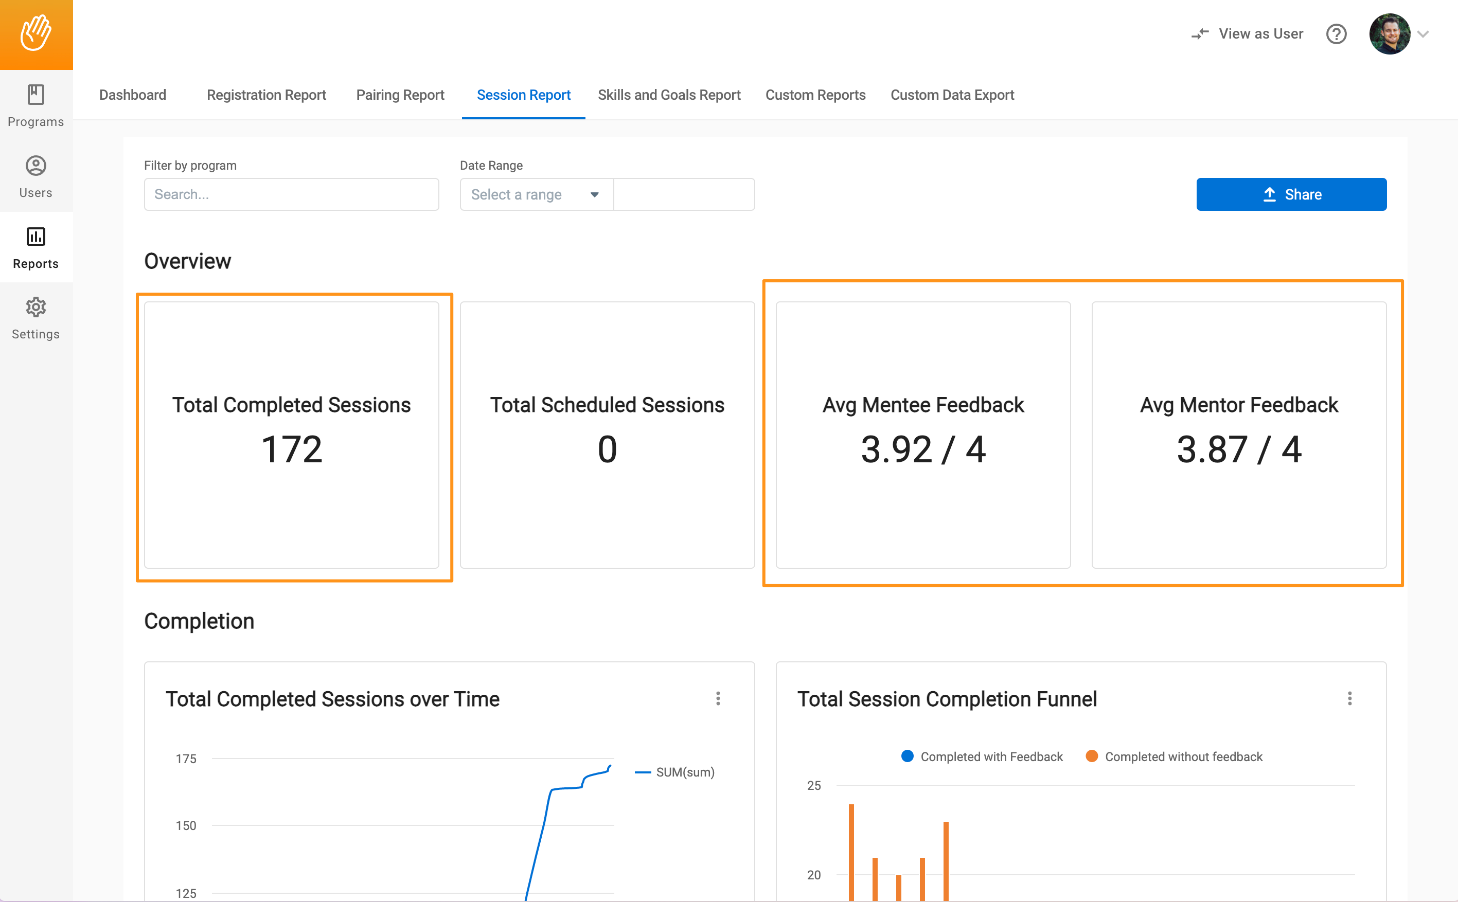The height and width of the screenshot is (902, 1458).
Task: Click the Filter by program search field
Action: (291, 194)
